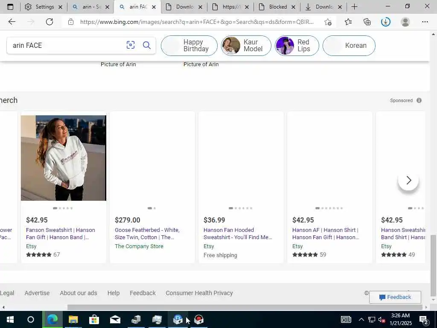Select the Happy Birthday suggestion chip
This screenshot has width=437, height=328.
coord(189,45)
